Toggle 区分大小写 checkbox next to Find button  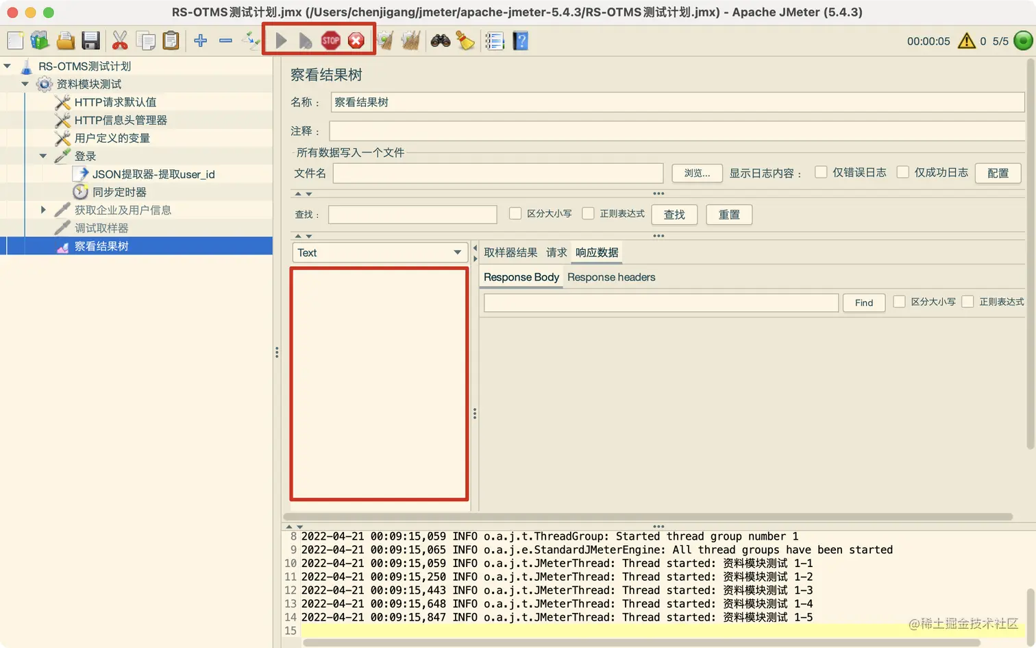coord(900,302)
